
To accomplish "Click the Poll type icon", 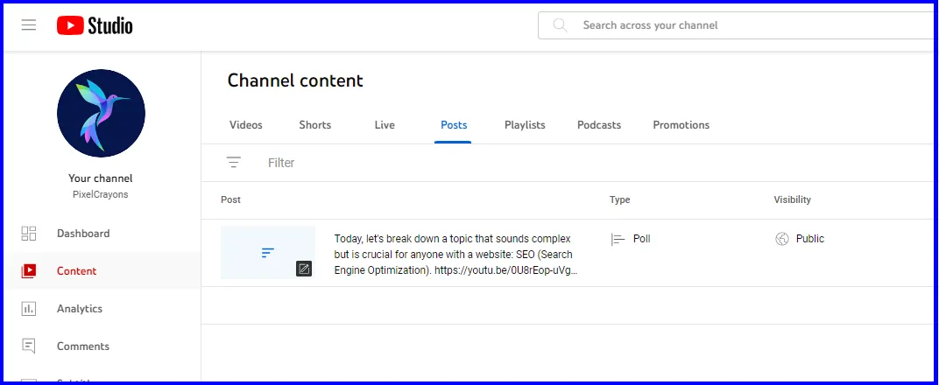I will (618, 239).
